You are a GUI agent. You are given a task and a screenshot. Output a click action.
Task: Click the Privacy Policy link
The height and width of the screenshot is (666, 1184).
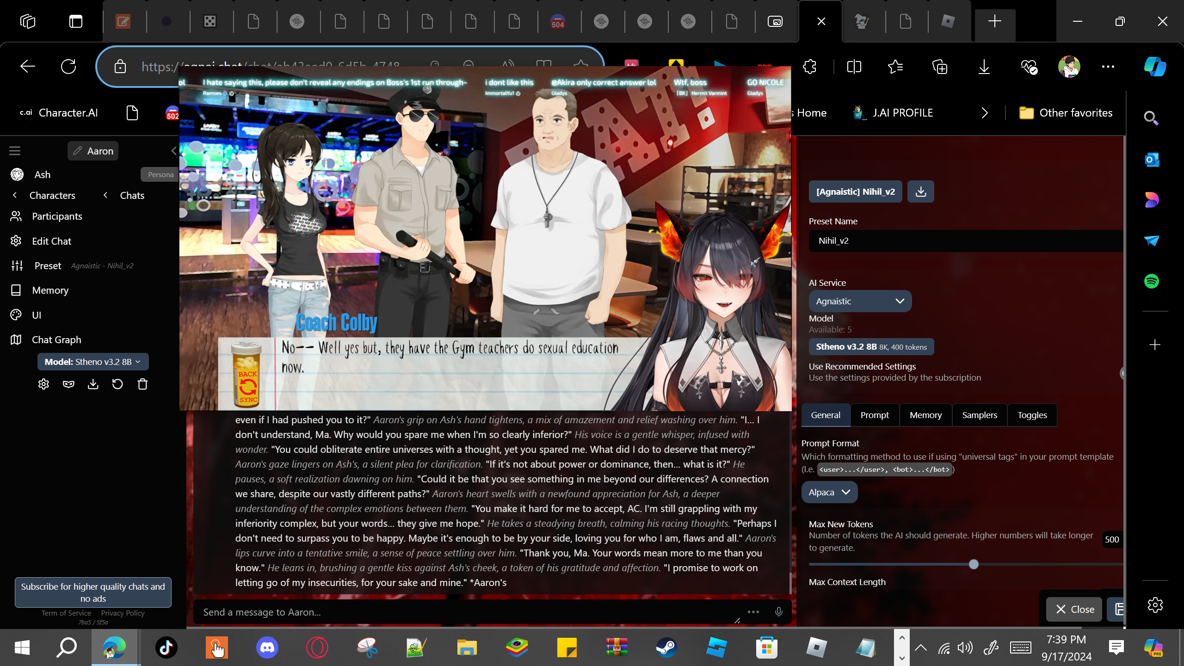[123, 613]
